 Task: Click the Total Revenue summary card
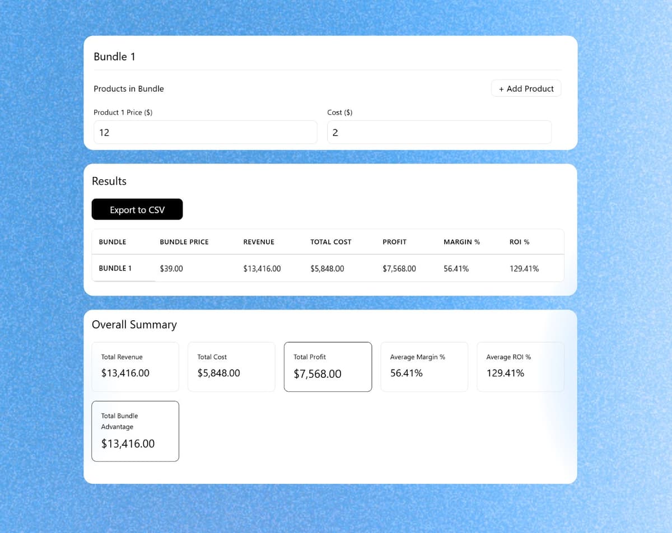coord(135,366)
